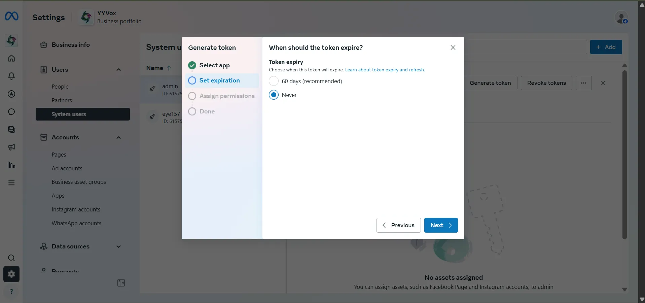Screen dimensions: 645x303
Task: Open the megaphone ads icon
Action: pyautogui.click(x=11, y=147)
